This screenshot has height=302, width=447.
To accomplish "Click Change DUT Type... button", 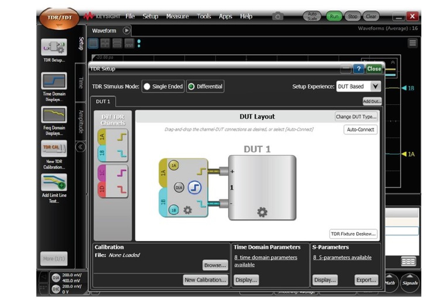I will tap(356, 117).
